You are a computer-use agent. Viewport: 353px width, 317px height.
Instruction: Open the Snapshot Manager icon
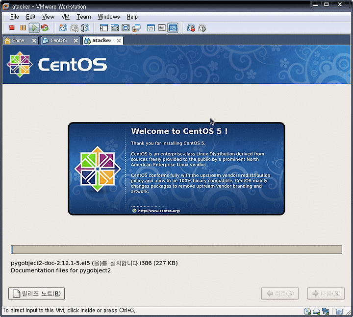click(x=85, y=27)
